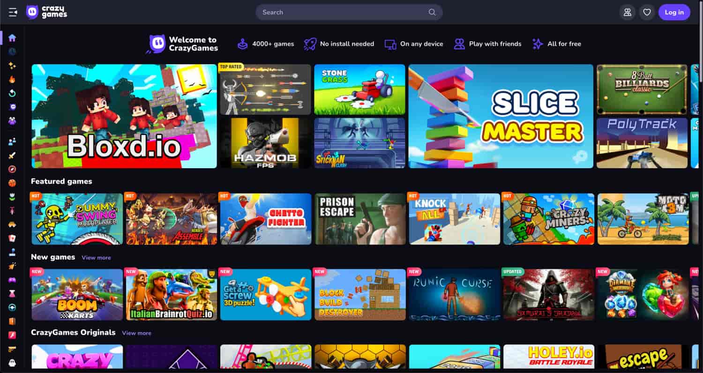This screenshot has width=703, height=373.
Task: Open Block Build Destroyer thumbnail
Action: point(360,294)
